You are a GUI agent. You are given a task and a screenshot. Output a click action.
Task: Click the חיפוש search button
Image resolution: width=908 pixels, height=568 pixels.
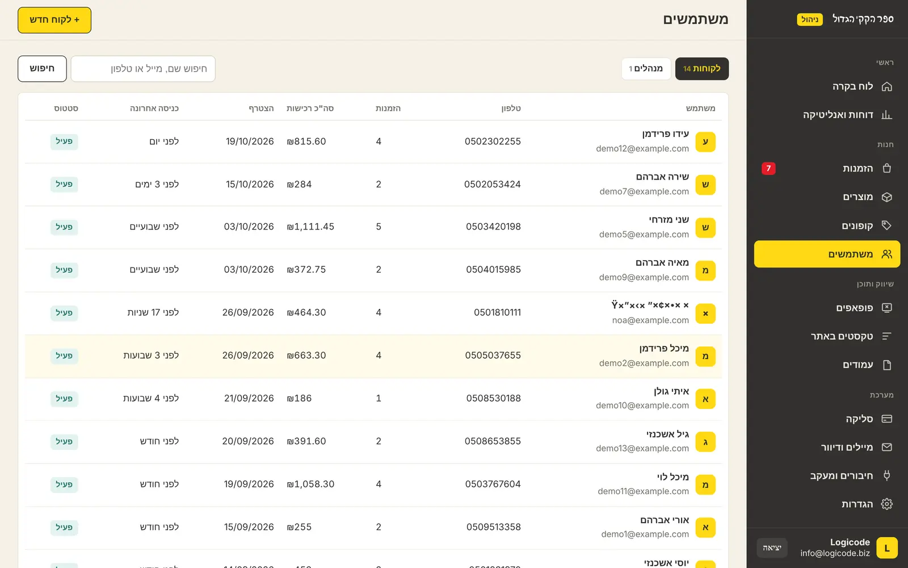click(x=42, y=69)
